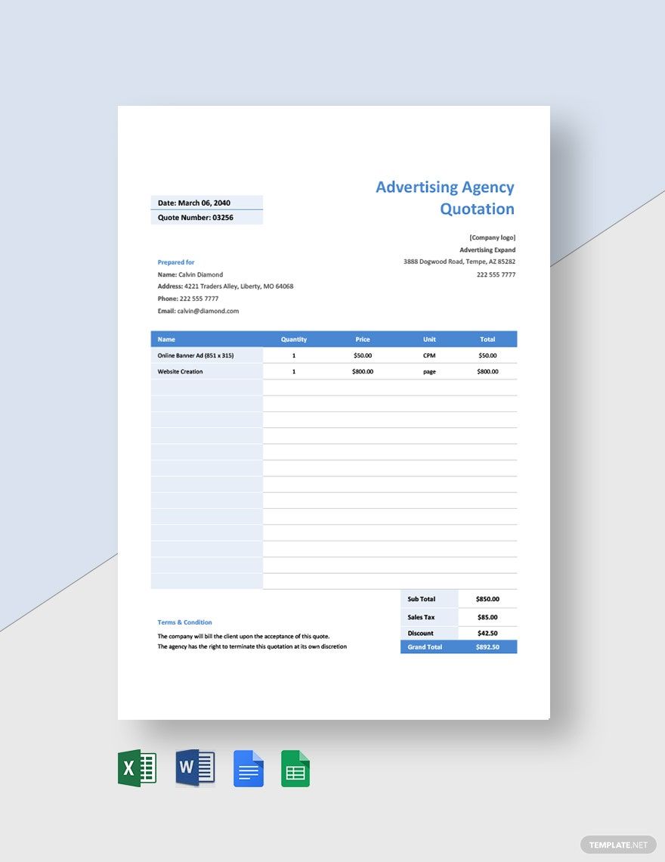Click the Website Creation table row
The height and width of the screenshot is (862, 665).
coord(179,371)
